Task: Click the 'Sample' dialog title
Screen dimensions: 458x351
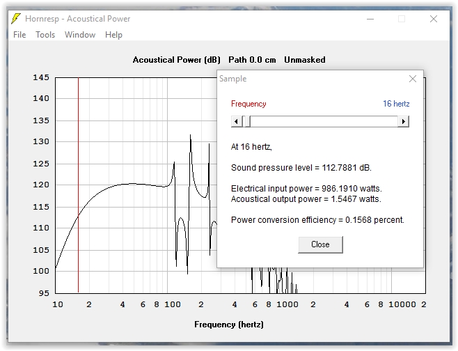Action: 232,79
